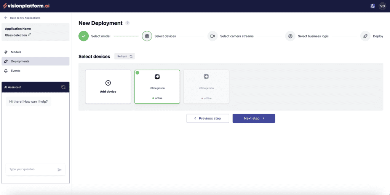Click the offline status label
The height and width of the screenshot is (195, 390).
(206, 98)
